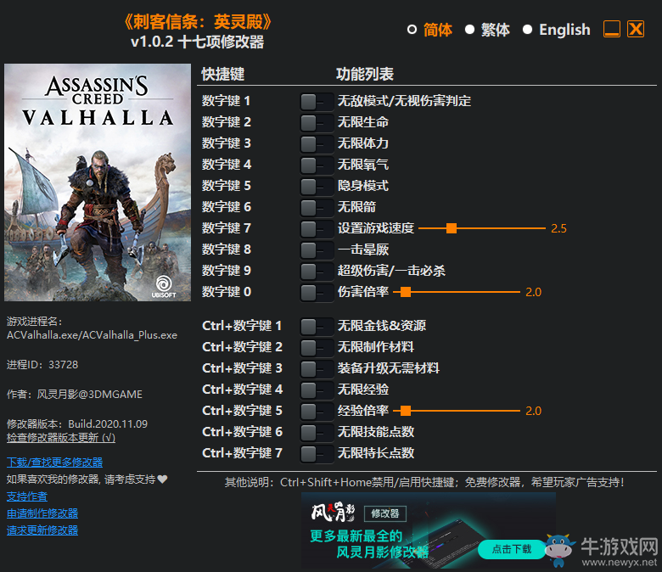The width and height of the screenshot is (662, 572).
Task: Click the heart icon after 请考虑支持
Action: (163, 479)
